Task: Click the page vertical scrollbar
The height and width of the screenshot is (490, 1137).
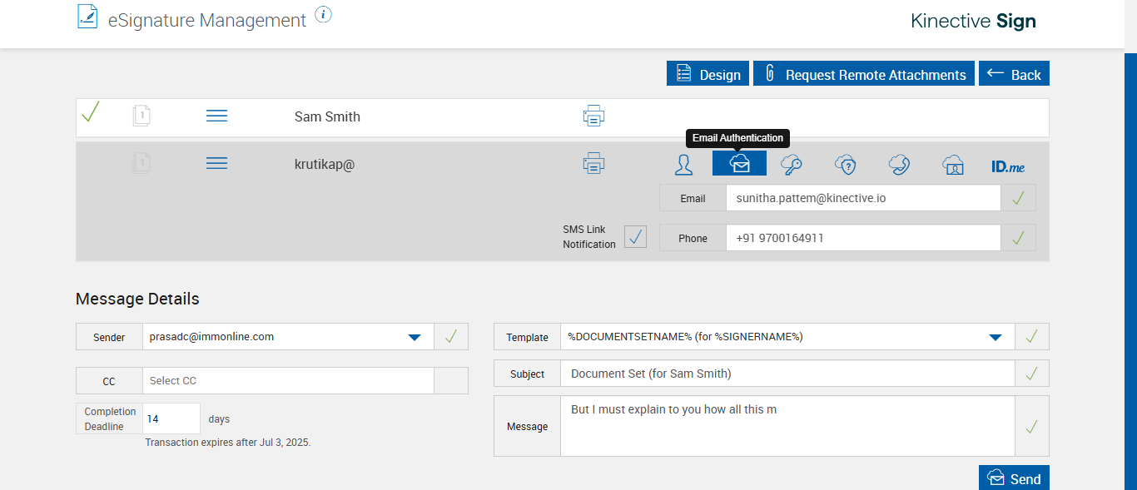Action: 1130,270
